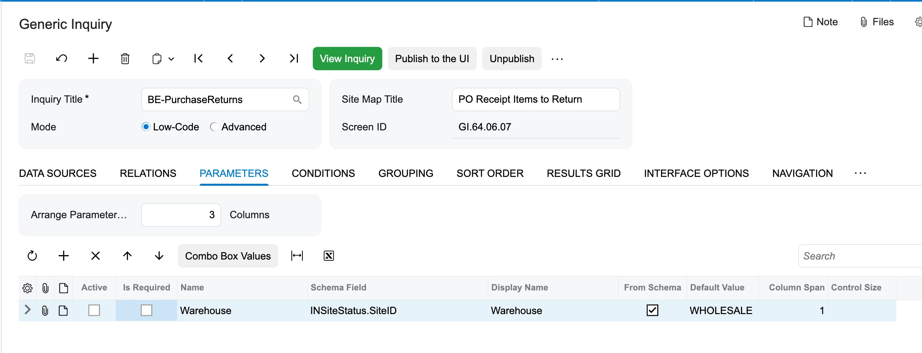This screenshot has width=922, height=353.
Task: Switch to the CONDITIONS tab
Action: pyautogui.click(x=323, y=173)
